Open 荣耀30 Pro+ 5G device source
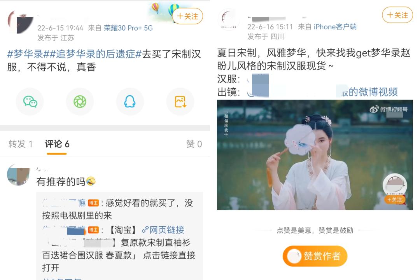Image resolution: width=420 pixels, height=280 pixels. click(x=128, y=28)
